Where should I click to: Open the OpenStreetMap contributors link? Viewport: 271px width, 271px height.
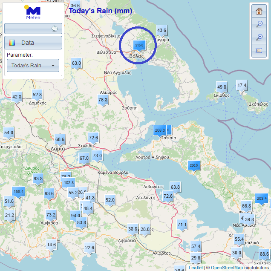(226, 268)
